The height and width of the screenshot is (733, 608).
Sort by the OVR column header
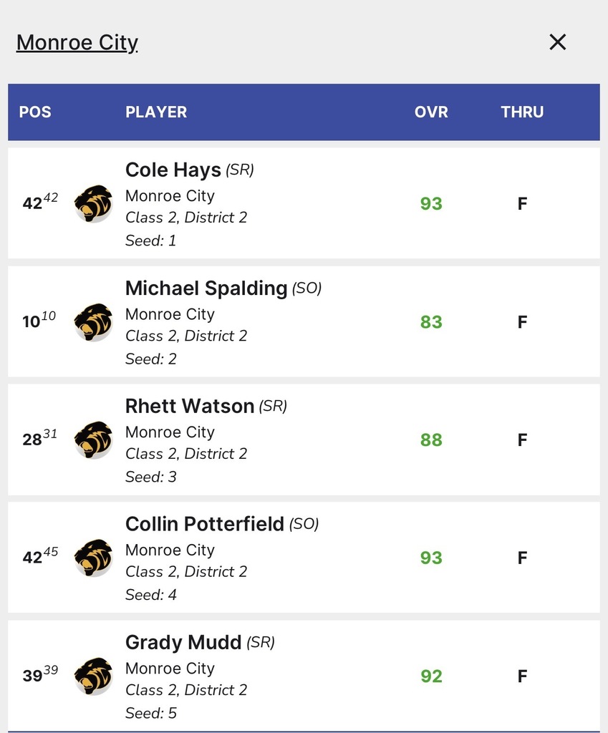coord(431,112)
